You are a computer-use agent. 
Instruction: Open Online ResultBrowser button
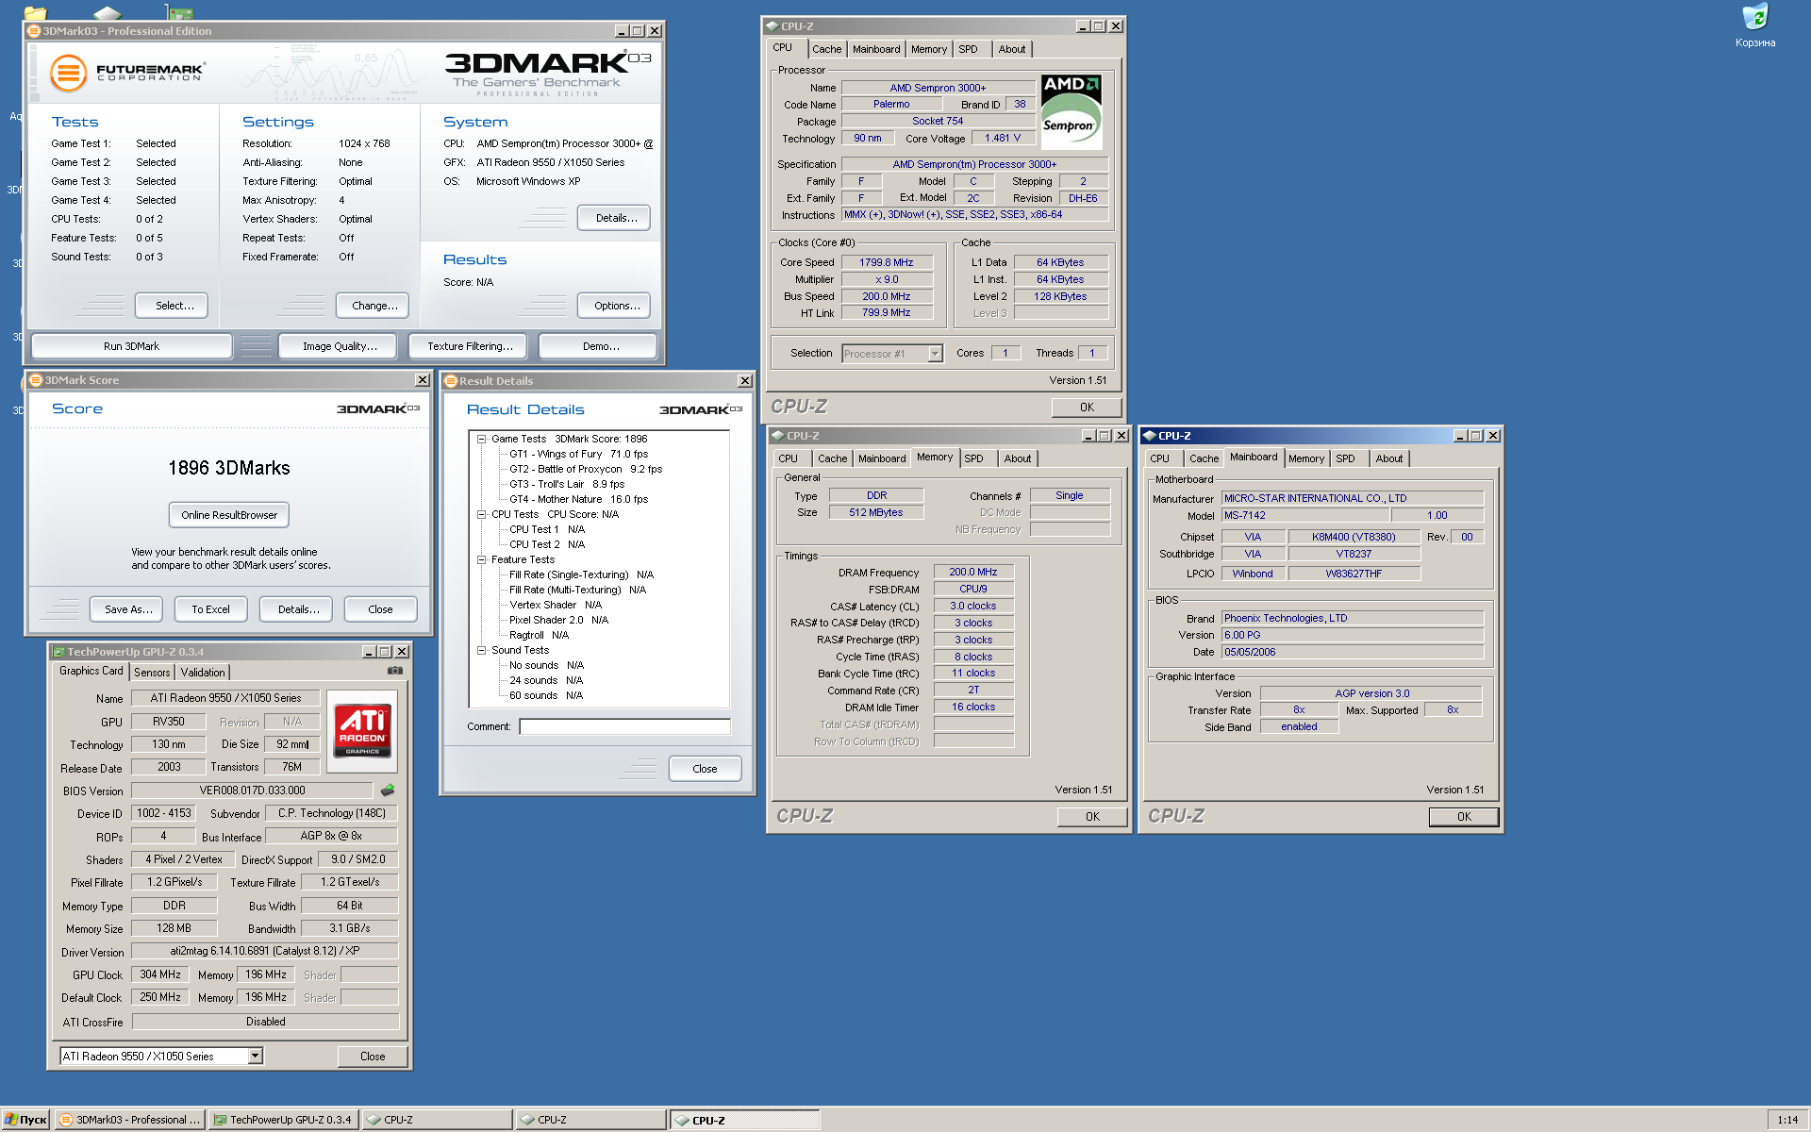pos(229,515)
